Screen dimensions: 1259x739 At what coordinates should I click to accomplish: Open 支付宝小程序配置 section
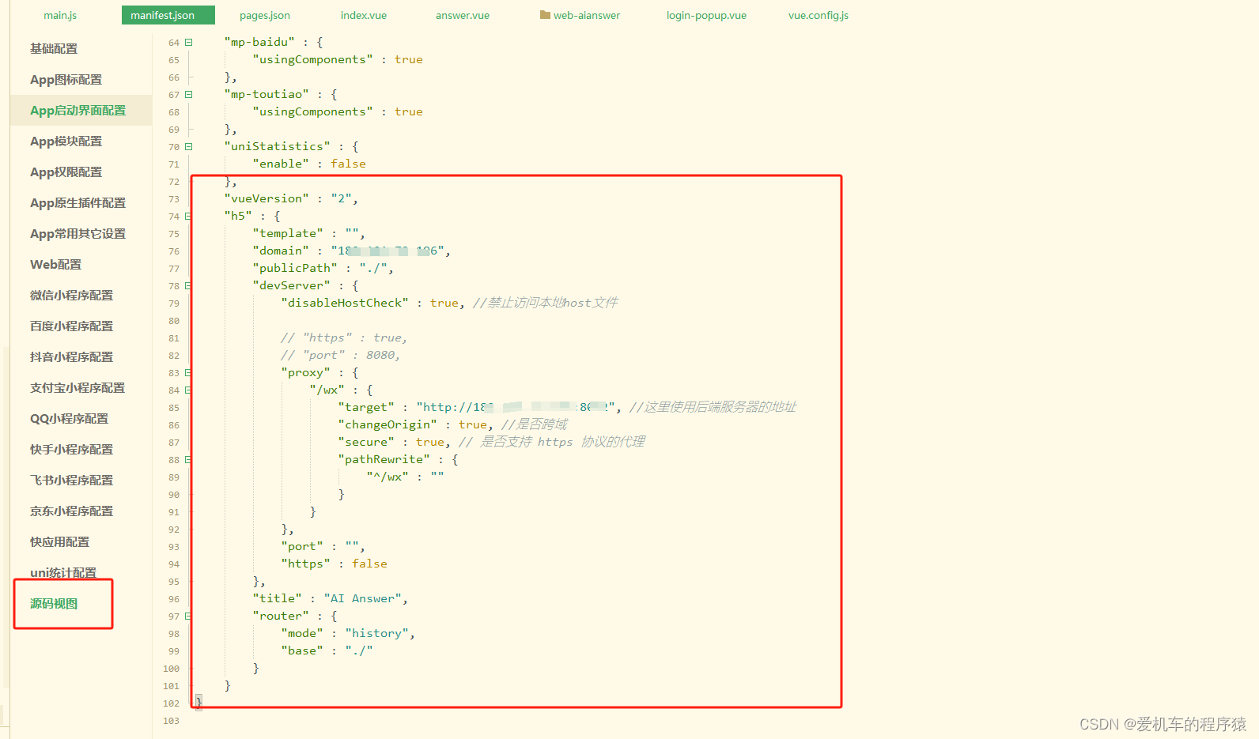[78, 387]
